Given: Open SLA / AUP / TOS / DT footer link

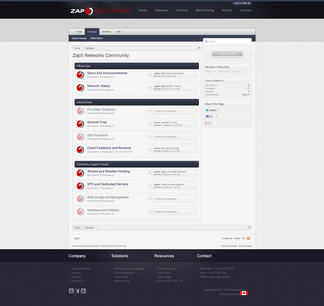Looking at the screenshot, I should click(170, 281).
